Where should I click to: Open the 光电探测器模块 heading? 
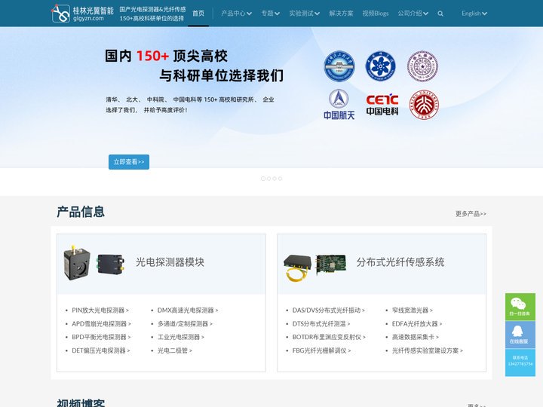[x=170, y=262]
